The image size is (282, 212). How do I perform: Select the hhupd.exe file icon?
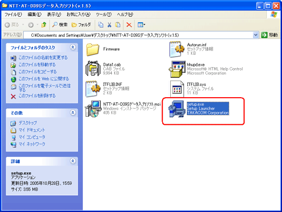click(x=177, y=69)
